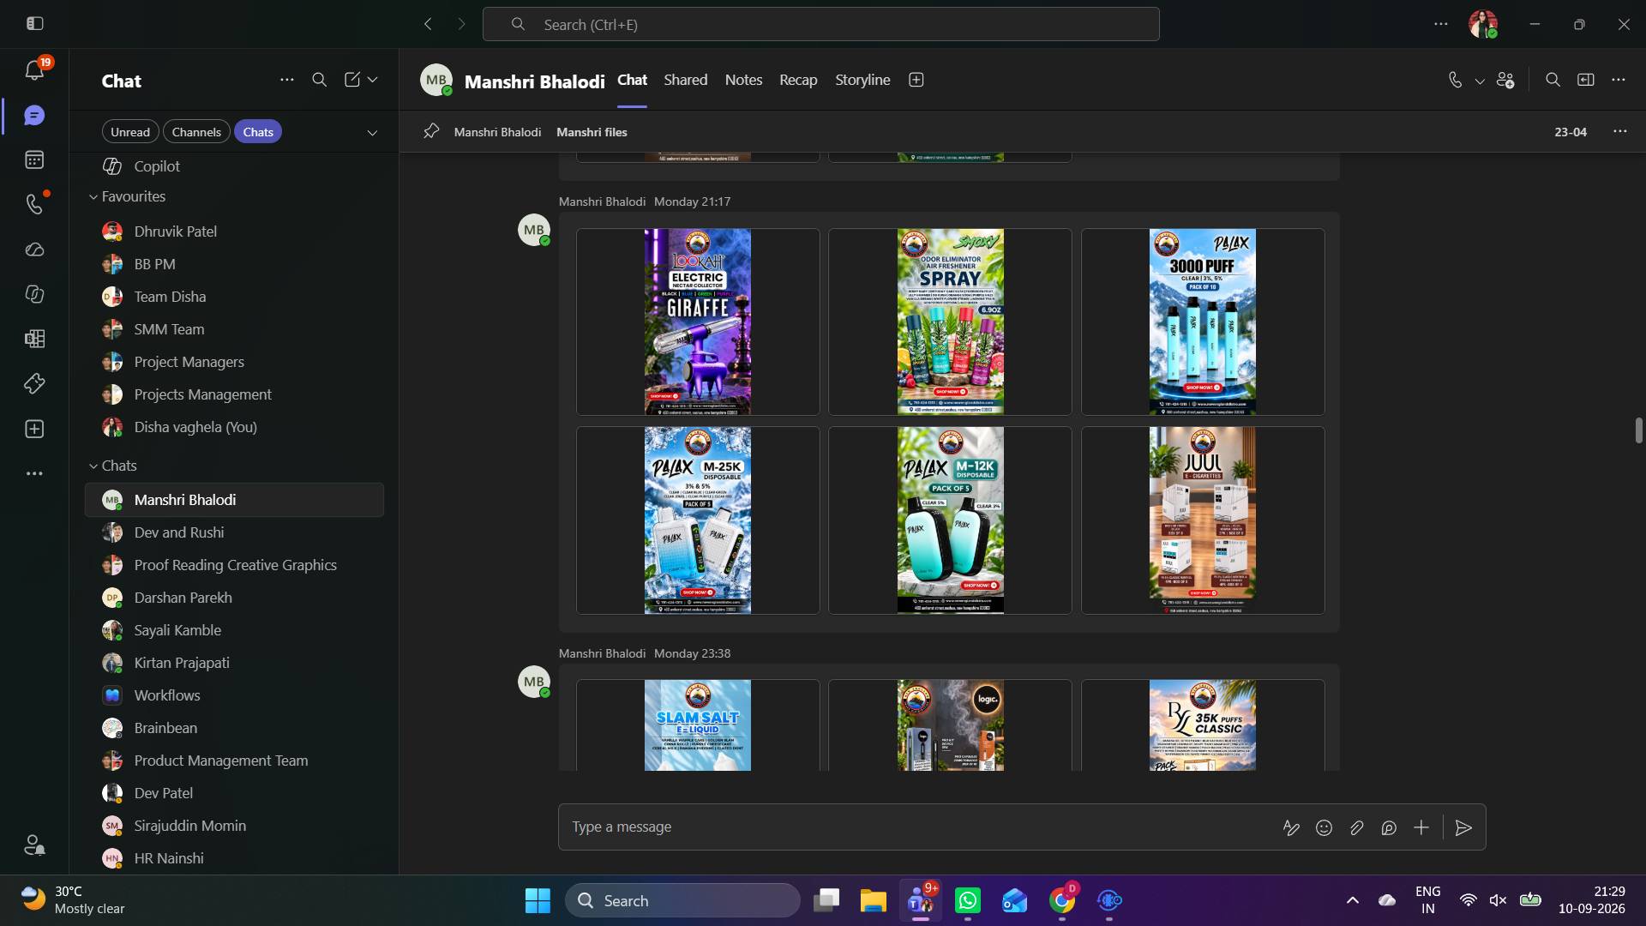Screen dimensions: 1646x926
Task: Open the JUUL e-cigarettes image thumbnail
Action: click(x=1203, y=520)
